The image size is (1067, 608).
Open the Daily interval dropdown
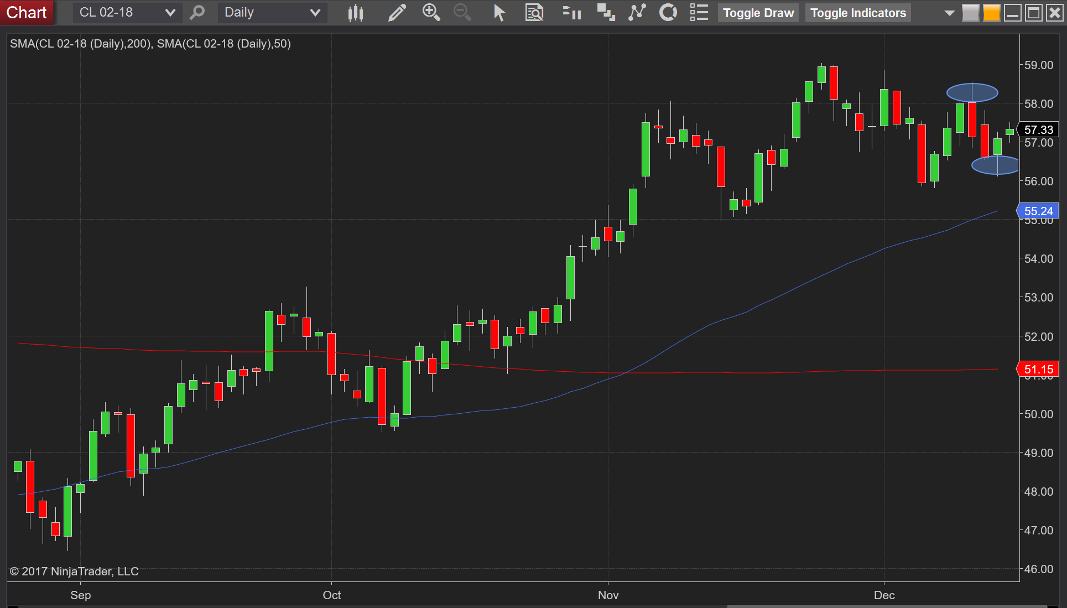click(x=273, y=12)
